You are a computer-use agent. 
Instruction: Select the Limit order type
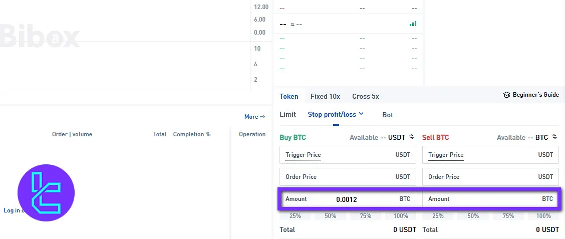point(288,115)
